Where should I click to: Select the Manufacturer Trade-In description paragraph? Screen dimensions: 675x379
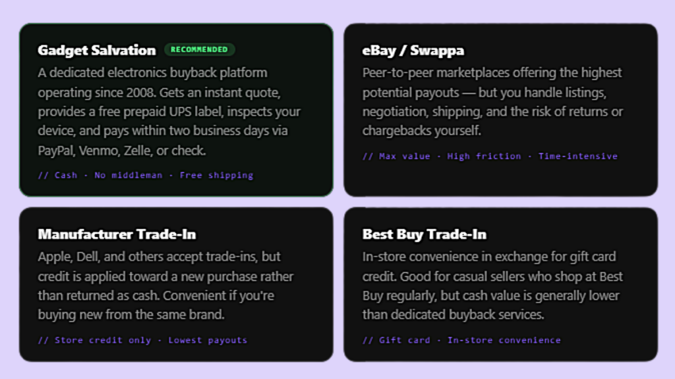point(165,286)
